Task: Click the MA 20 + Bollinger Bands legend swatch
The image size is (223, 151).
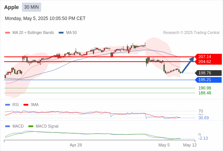Action: [8, 33]
